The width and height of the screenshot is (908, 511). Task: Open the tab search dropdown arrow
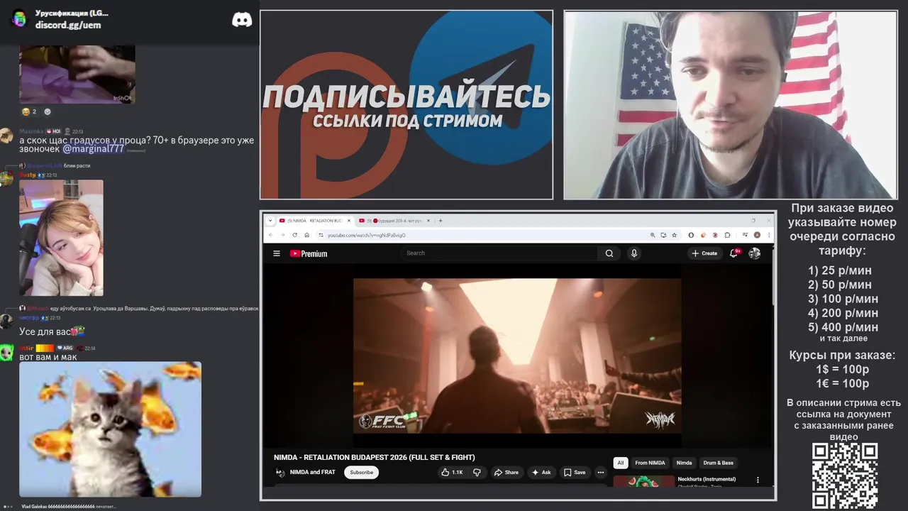(270, 221)
